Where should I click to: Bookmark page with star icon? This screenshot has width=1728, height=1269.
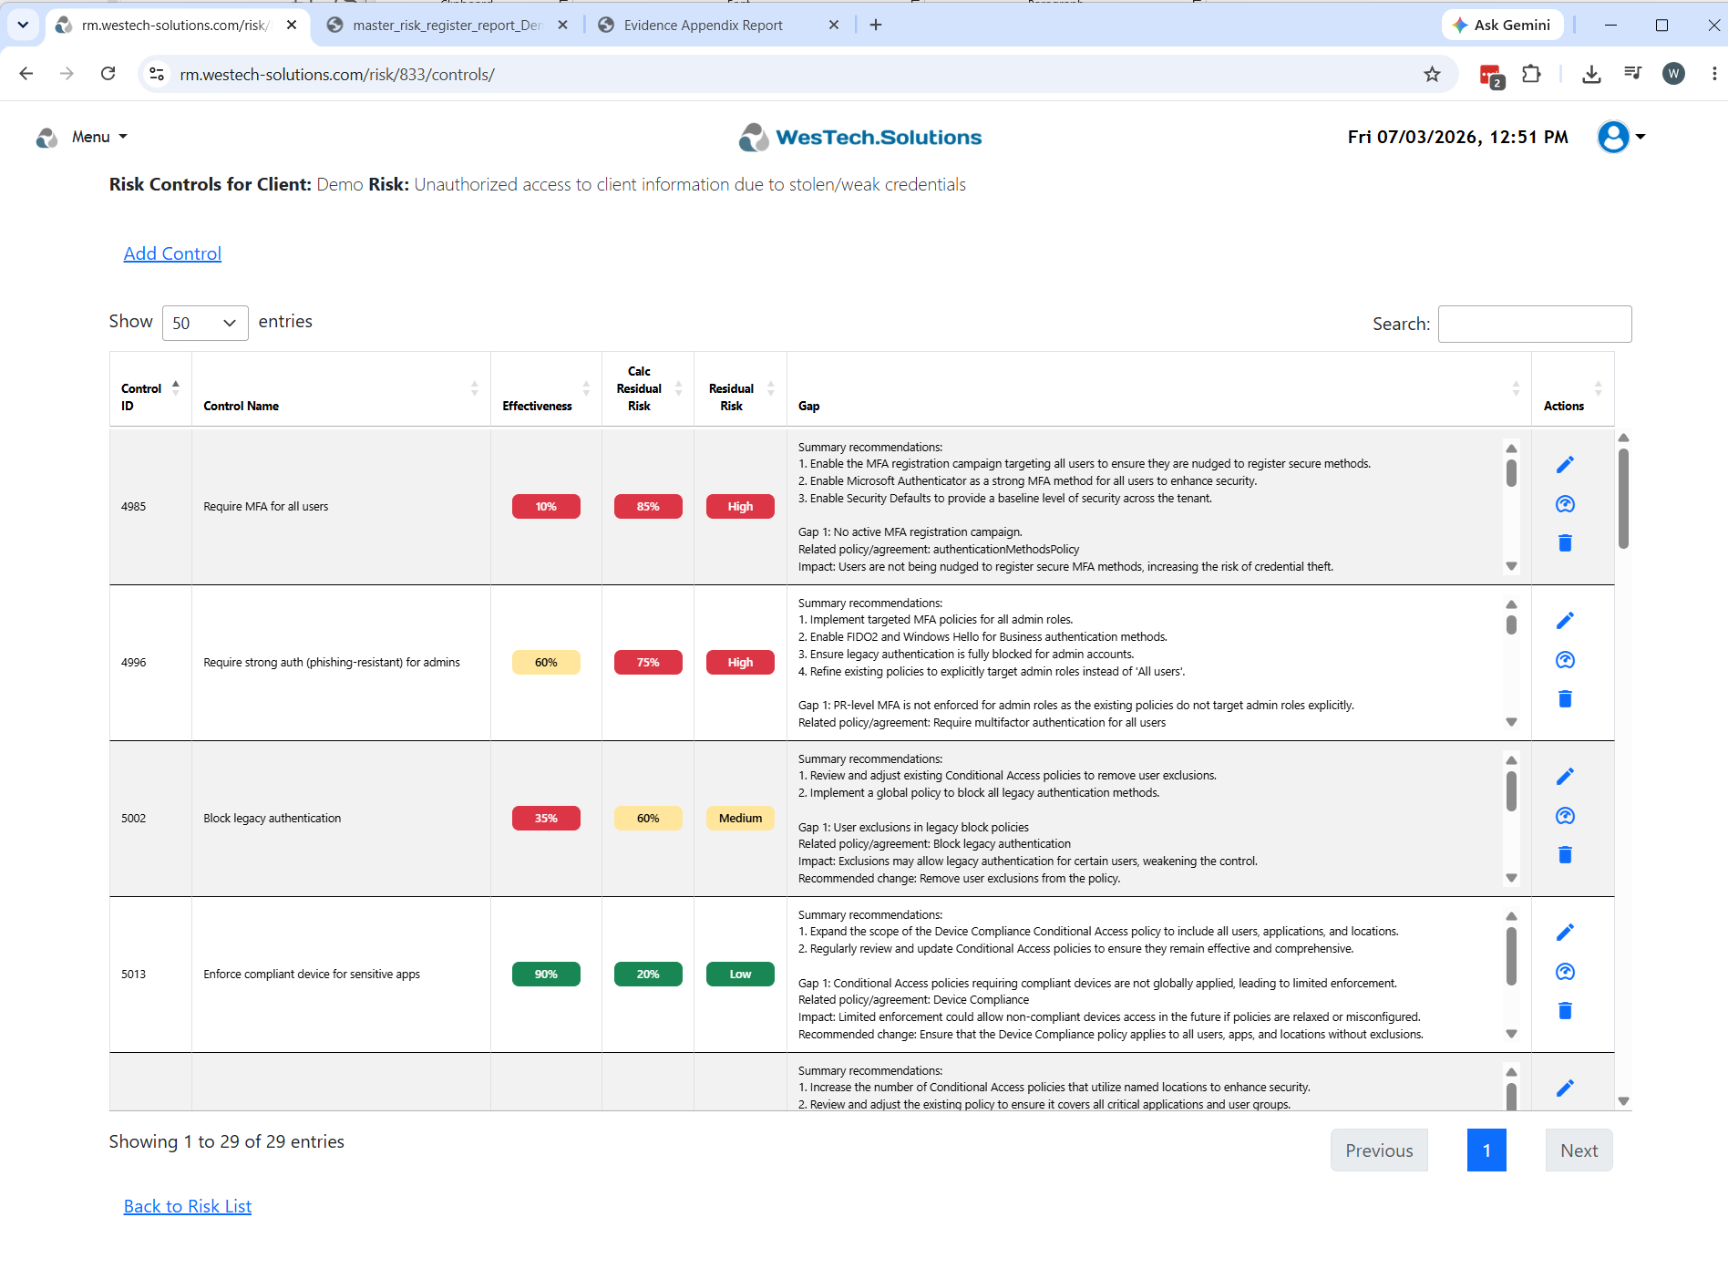[1432, 74]
